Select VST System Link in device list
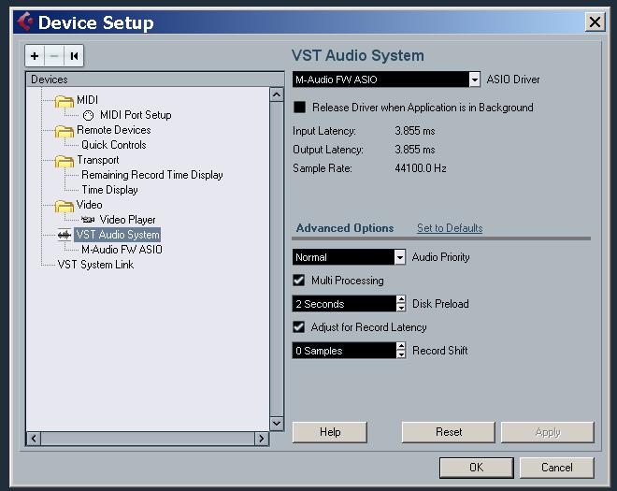 (95, 265)
